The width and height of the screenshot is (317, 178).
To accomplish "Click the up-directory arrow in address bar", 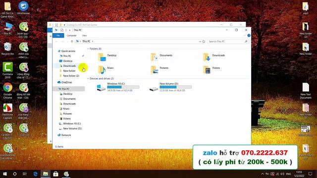I will click(72, 42).
